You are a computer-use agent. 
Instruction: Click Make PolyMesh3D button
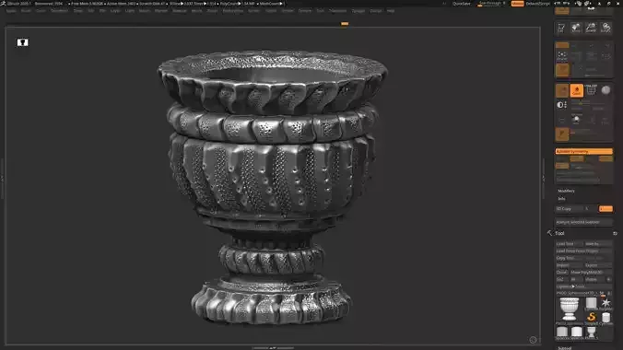[591, 272]
